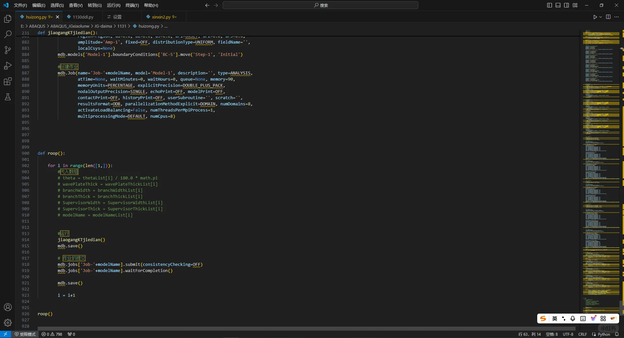624x338 pixels.
Task: Open the Source Control view
Action: [8, 50]
